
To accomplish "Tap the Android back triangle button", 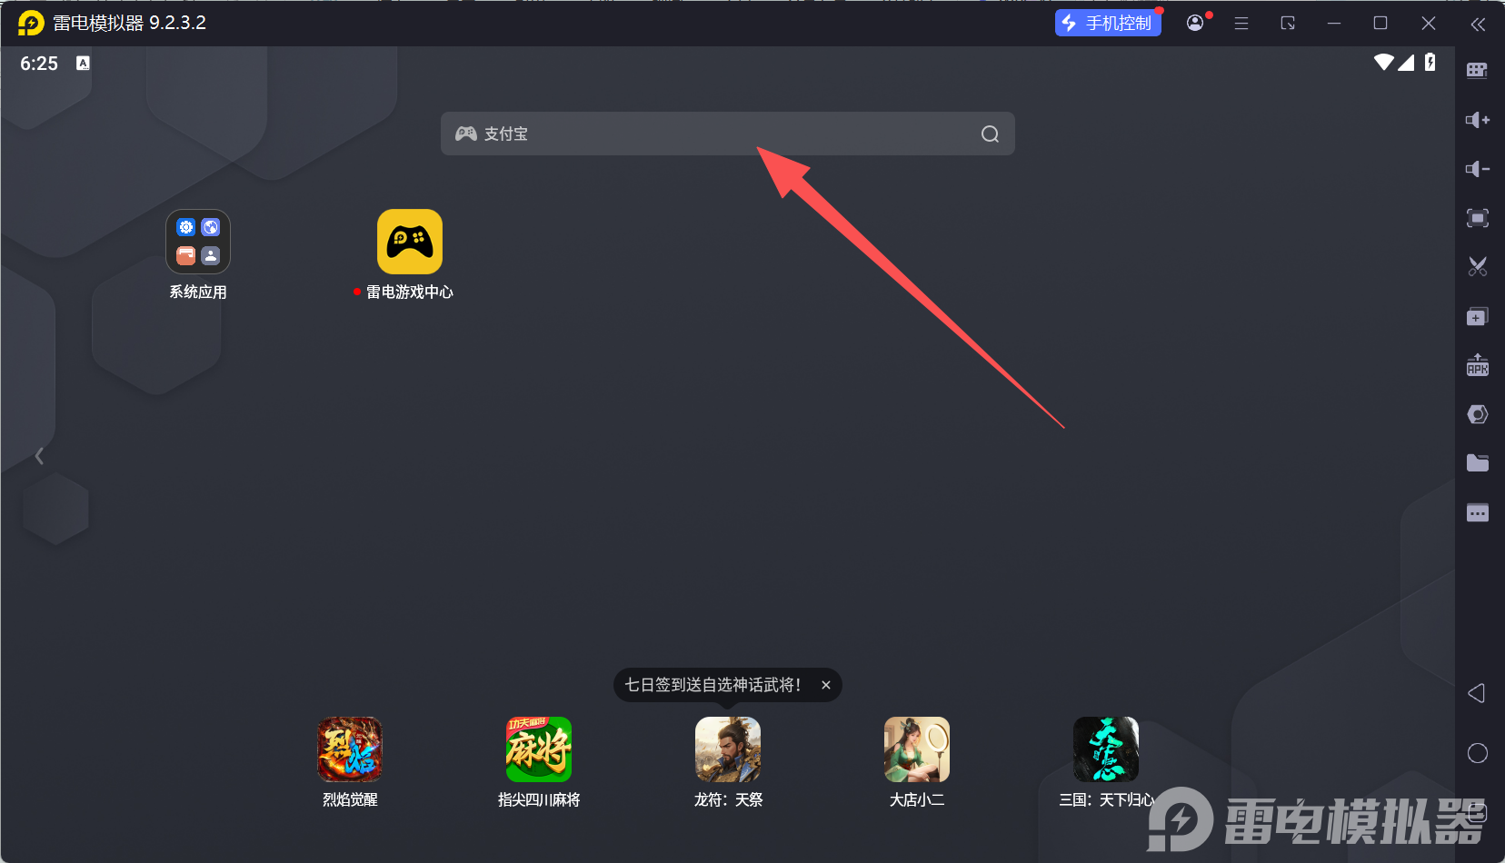I will pyautogui.click(x=1477, y=693).
